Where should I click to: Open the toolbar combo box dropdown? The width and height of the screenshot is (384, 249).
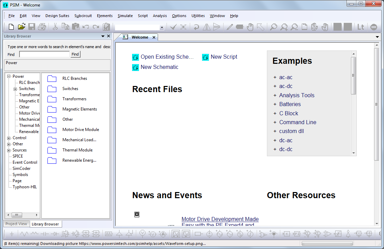(162, 27)
